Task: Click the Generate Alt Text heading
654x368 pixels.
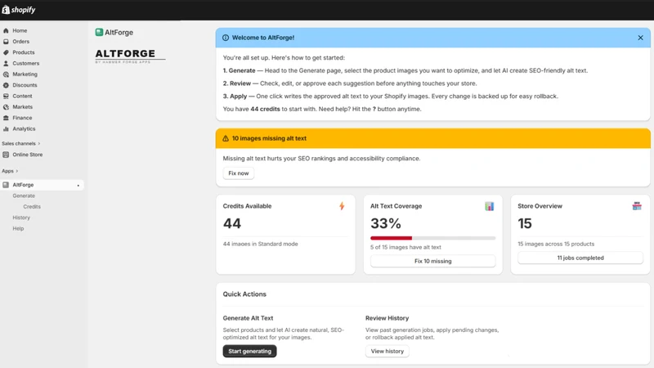Action: coord(248,318)
